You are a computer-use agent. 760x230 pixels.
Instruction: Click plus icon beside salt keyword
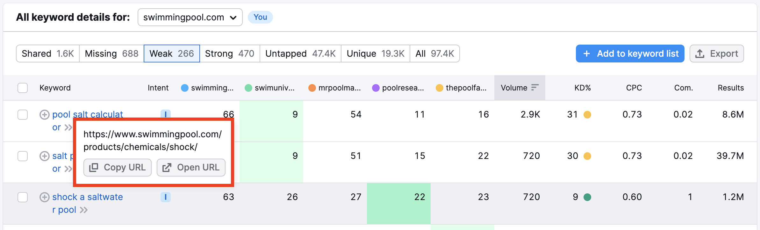[44, 156]
